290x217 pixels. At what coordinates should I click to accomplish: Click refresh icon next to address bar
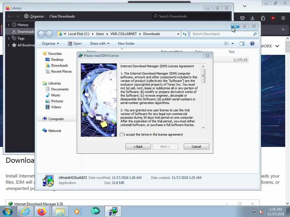coord(185,34)
